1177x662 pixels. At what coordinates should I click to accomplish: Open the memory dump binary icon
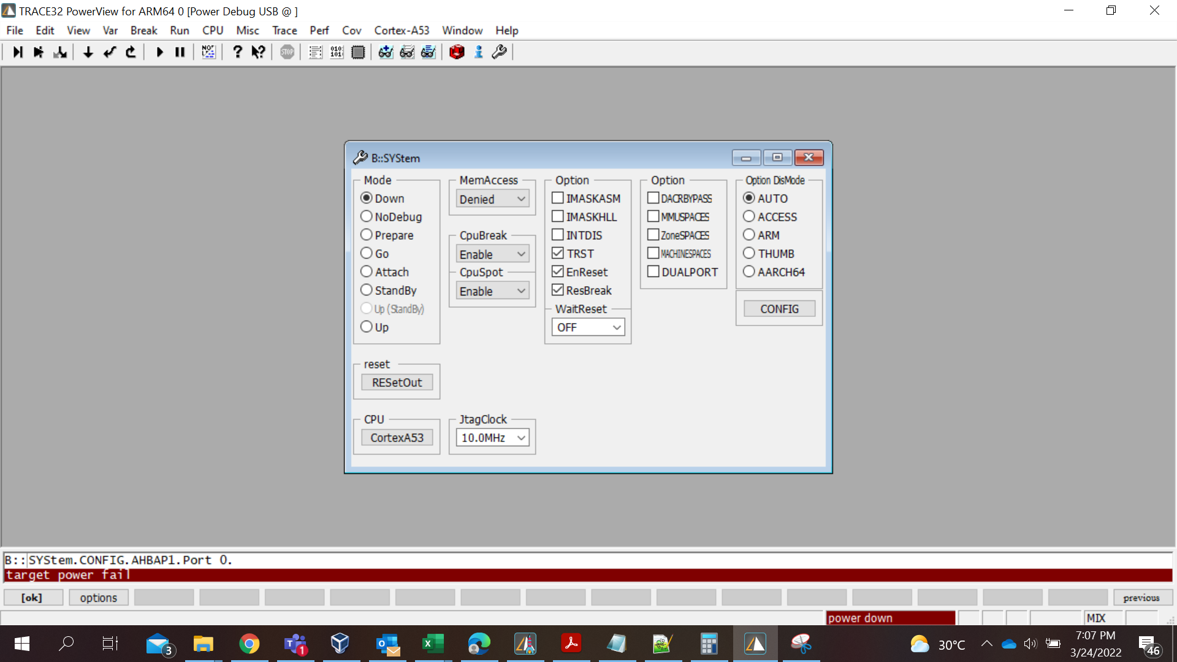tap(337, 52)
